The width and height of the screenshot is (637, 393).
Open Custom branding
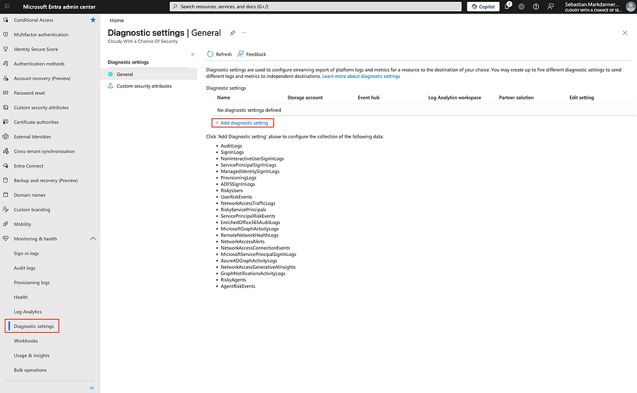(32, 210)
